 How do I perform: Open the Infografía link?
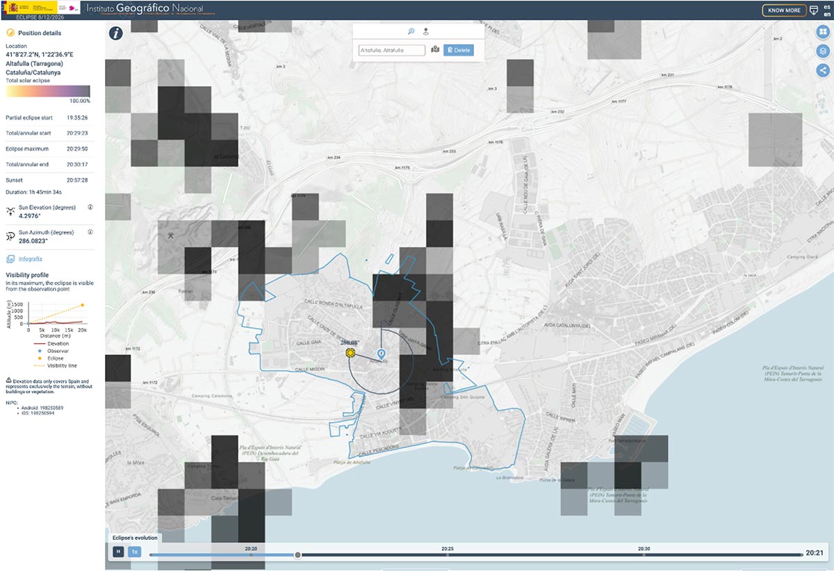coord(31,259)
